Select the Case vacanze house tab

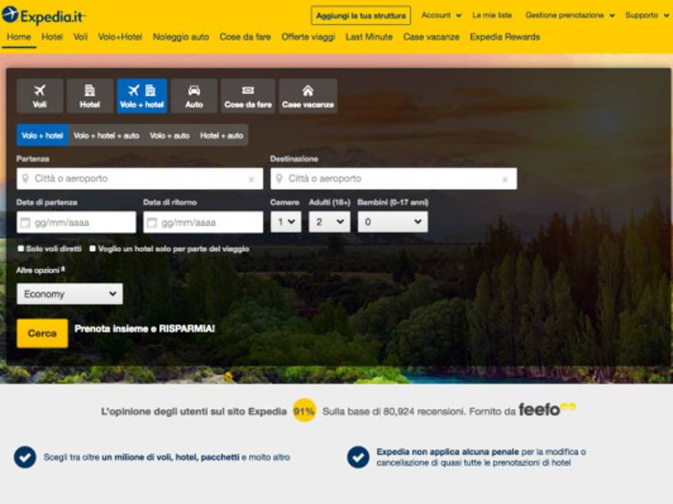tap(308, 96)
